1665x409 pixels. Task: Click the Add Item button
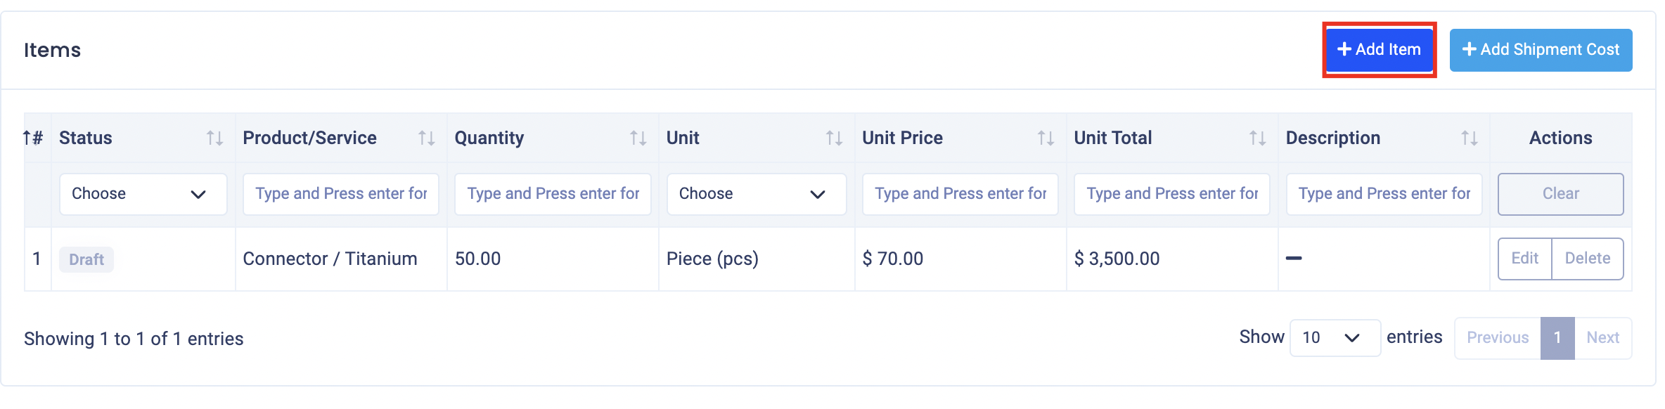[1379, 50]
